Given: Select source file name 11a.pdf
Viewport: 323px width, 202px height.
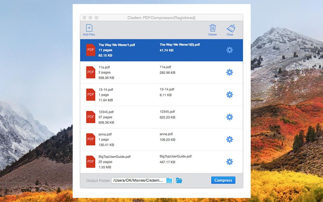Looking at the screenshot, I should (x=104, y=67).
